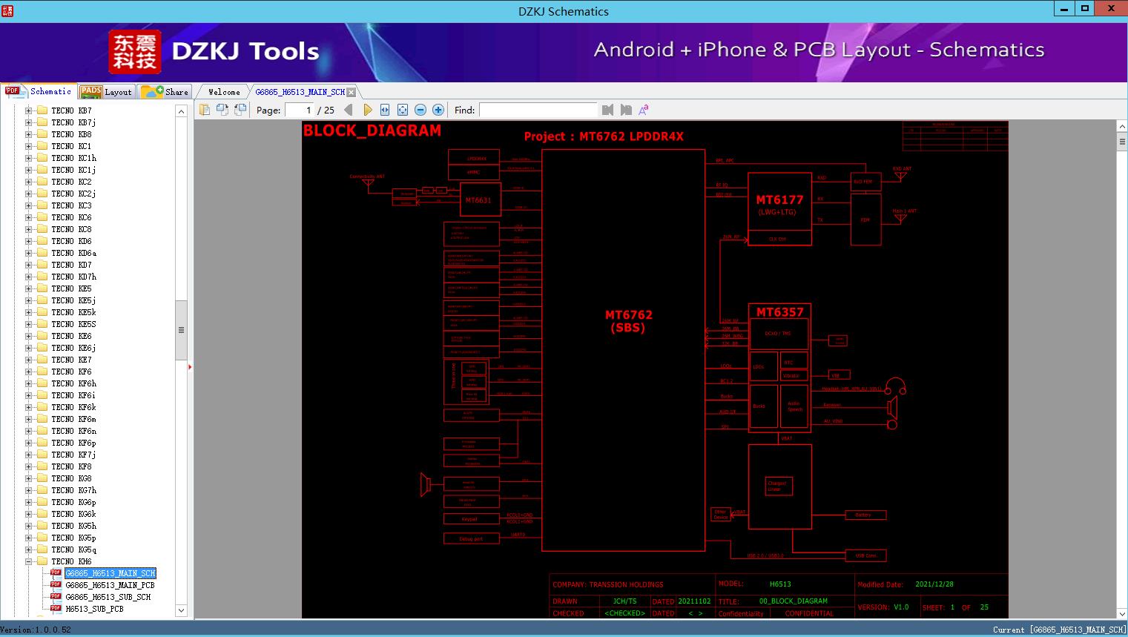Click the fit width icon
The height and width of the screenshot is (637, 1128).
[x=385, y=110]
